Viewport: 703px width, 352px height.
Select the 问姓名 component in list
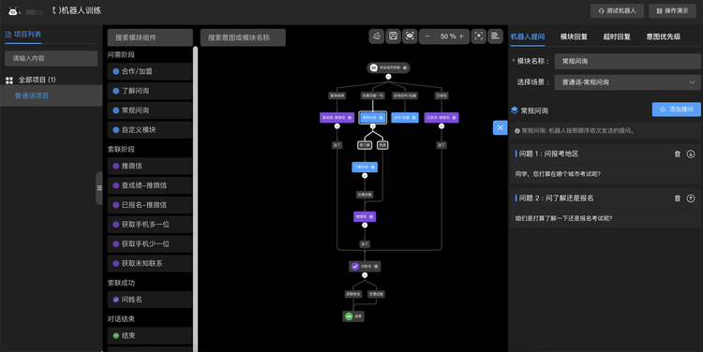point(150,300)
